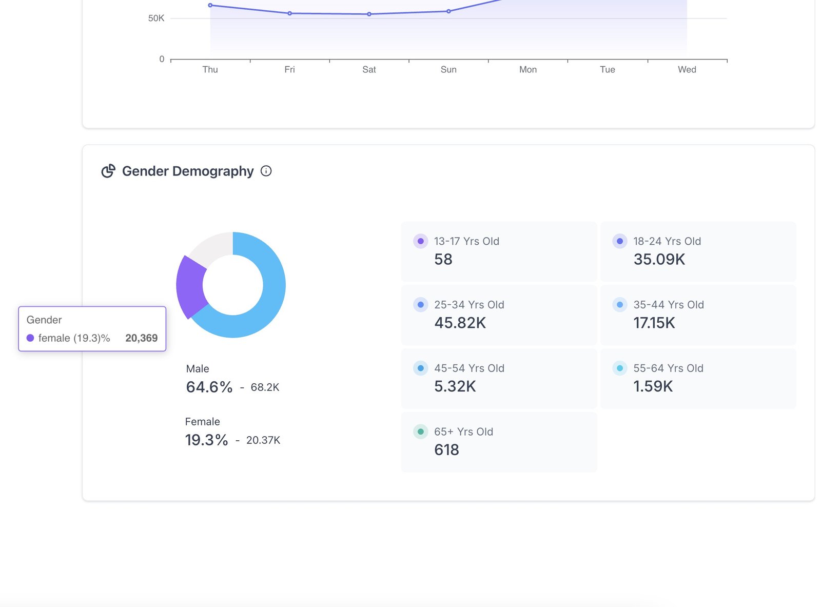Click the Fri data point on line chart

pos(290,13)
